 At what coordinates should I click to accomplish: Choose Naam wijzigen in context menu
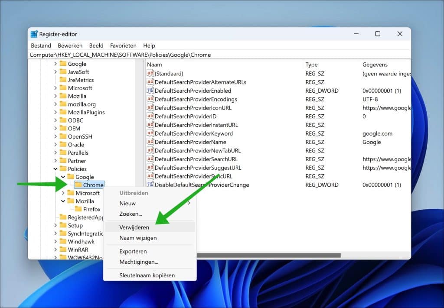click(150, 238)
